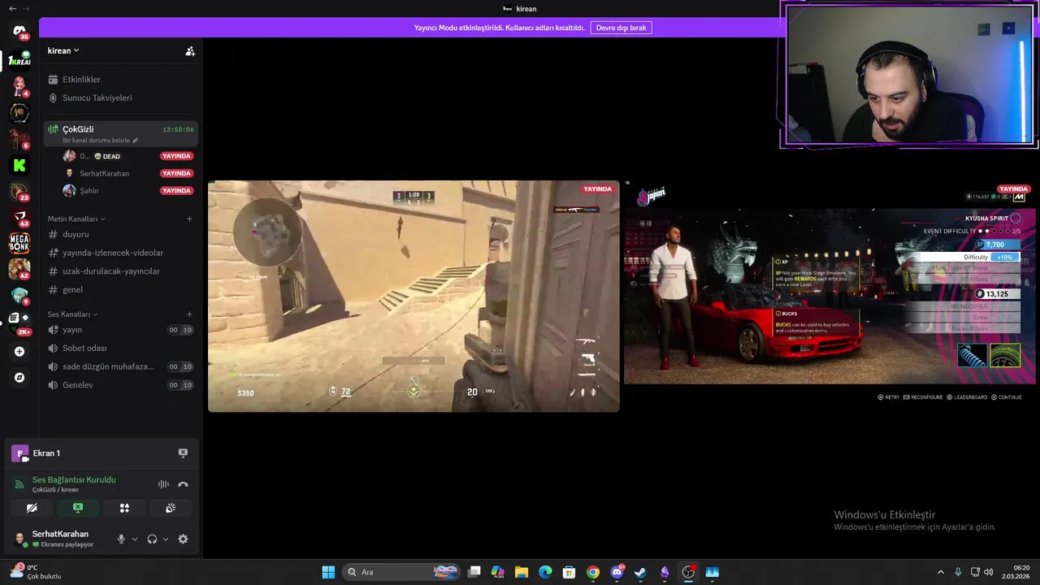Open the MEGA BONK server icon
Viewport: 1040px width, 585px height.
click(19, 242)
